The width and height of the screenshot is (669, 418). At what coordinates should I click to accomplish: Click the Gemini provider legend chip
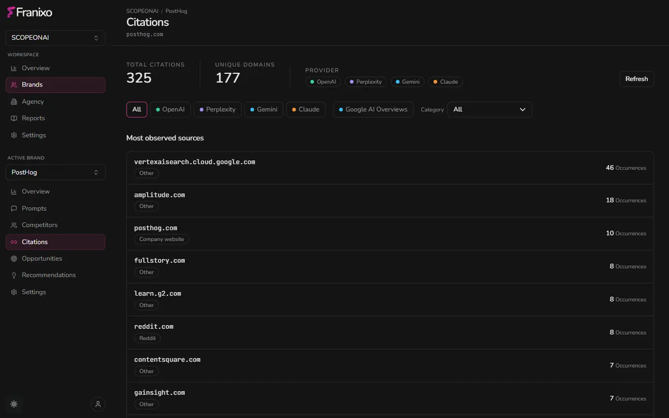click(x=408, y=82)
